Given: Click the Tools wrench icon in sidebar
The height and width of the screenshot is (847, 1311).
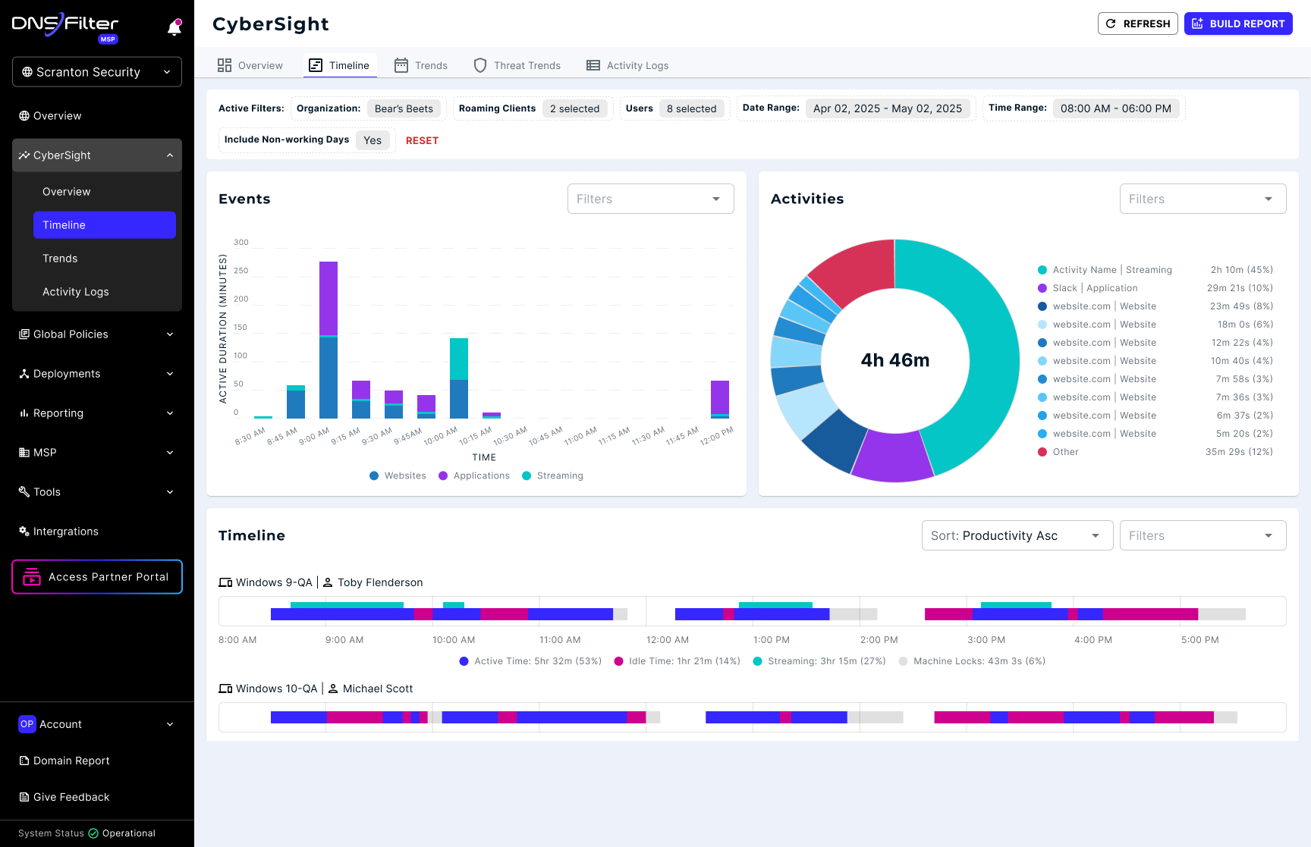Looking at the screenshot, I should click(x=24, y=491).
